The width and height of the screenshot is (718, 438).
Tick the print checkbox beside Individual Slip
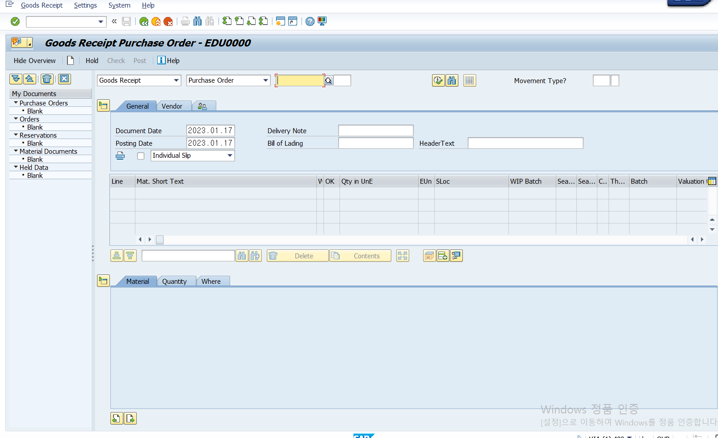tap(141, 156)
